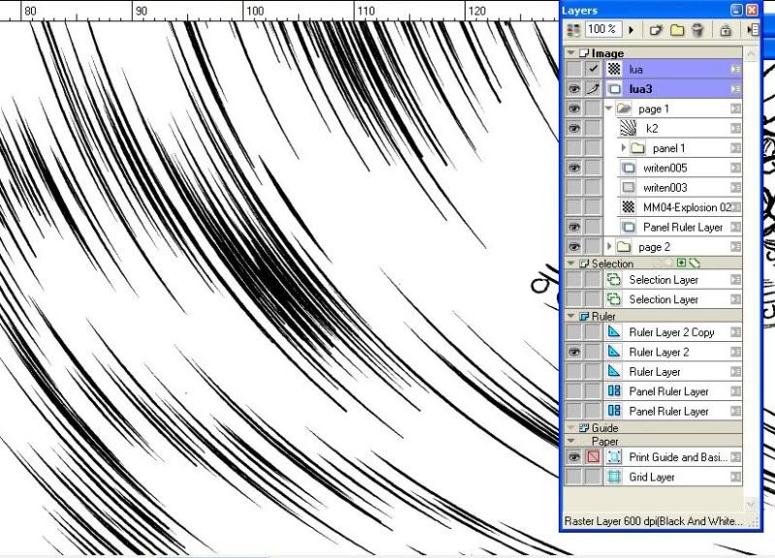Show the Grid Layer
Viewport: 775px width, 558px height.
coord(574,477)
